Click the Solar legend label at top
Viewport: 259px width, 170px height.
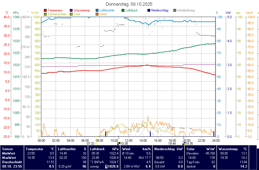77,14
